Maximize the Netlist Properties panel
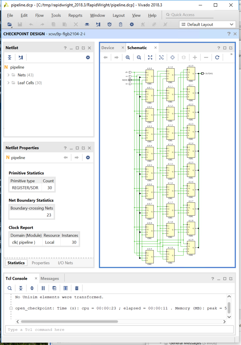Screen dimensions: 241x345 [77, 148]
